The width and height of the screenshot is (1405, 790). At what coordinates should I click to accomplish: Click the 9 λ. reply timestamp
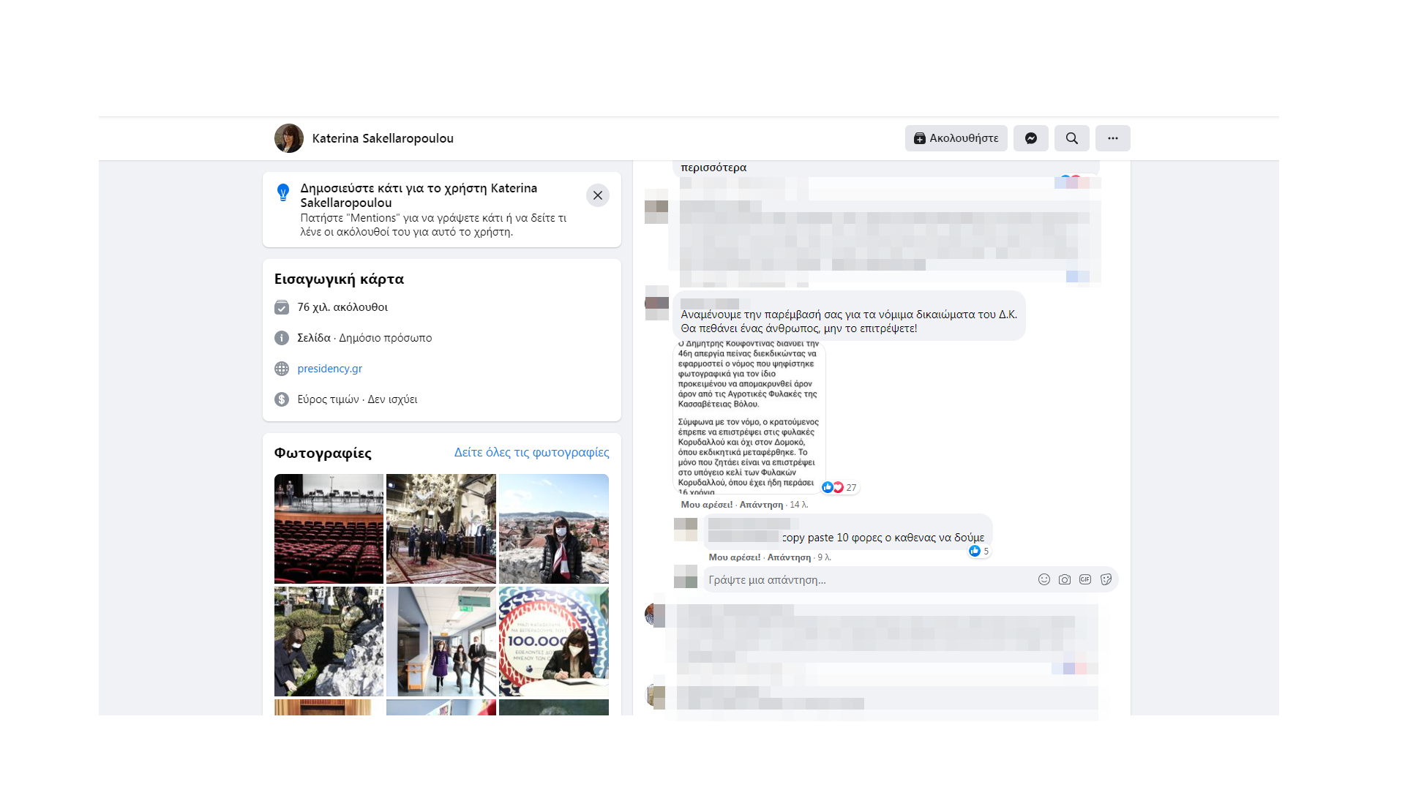825,557
